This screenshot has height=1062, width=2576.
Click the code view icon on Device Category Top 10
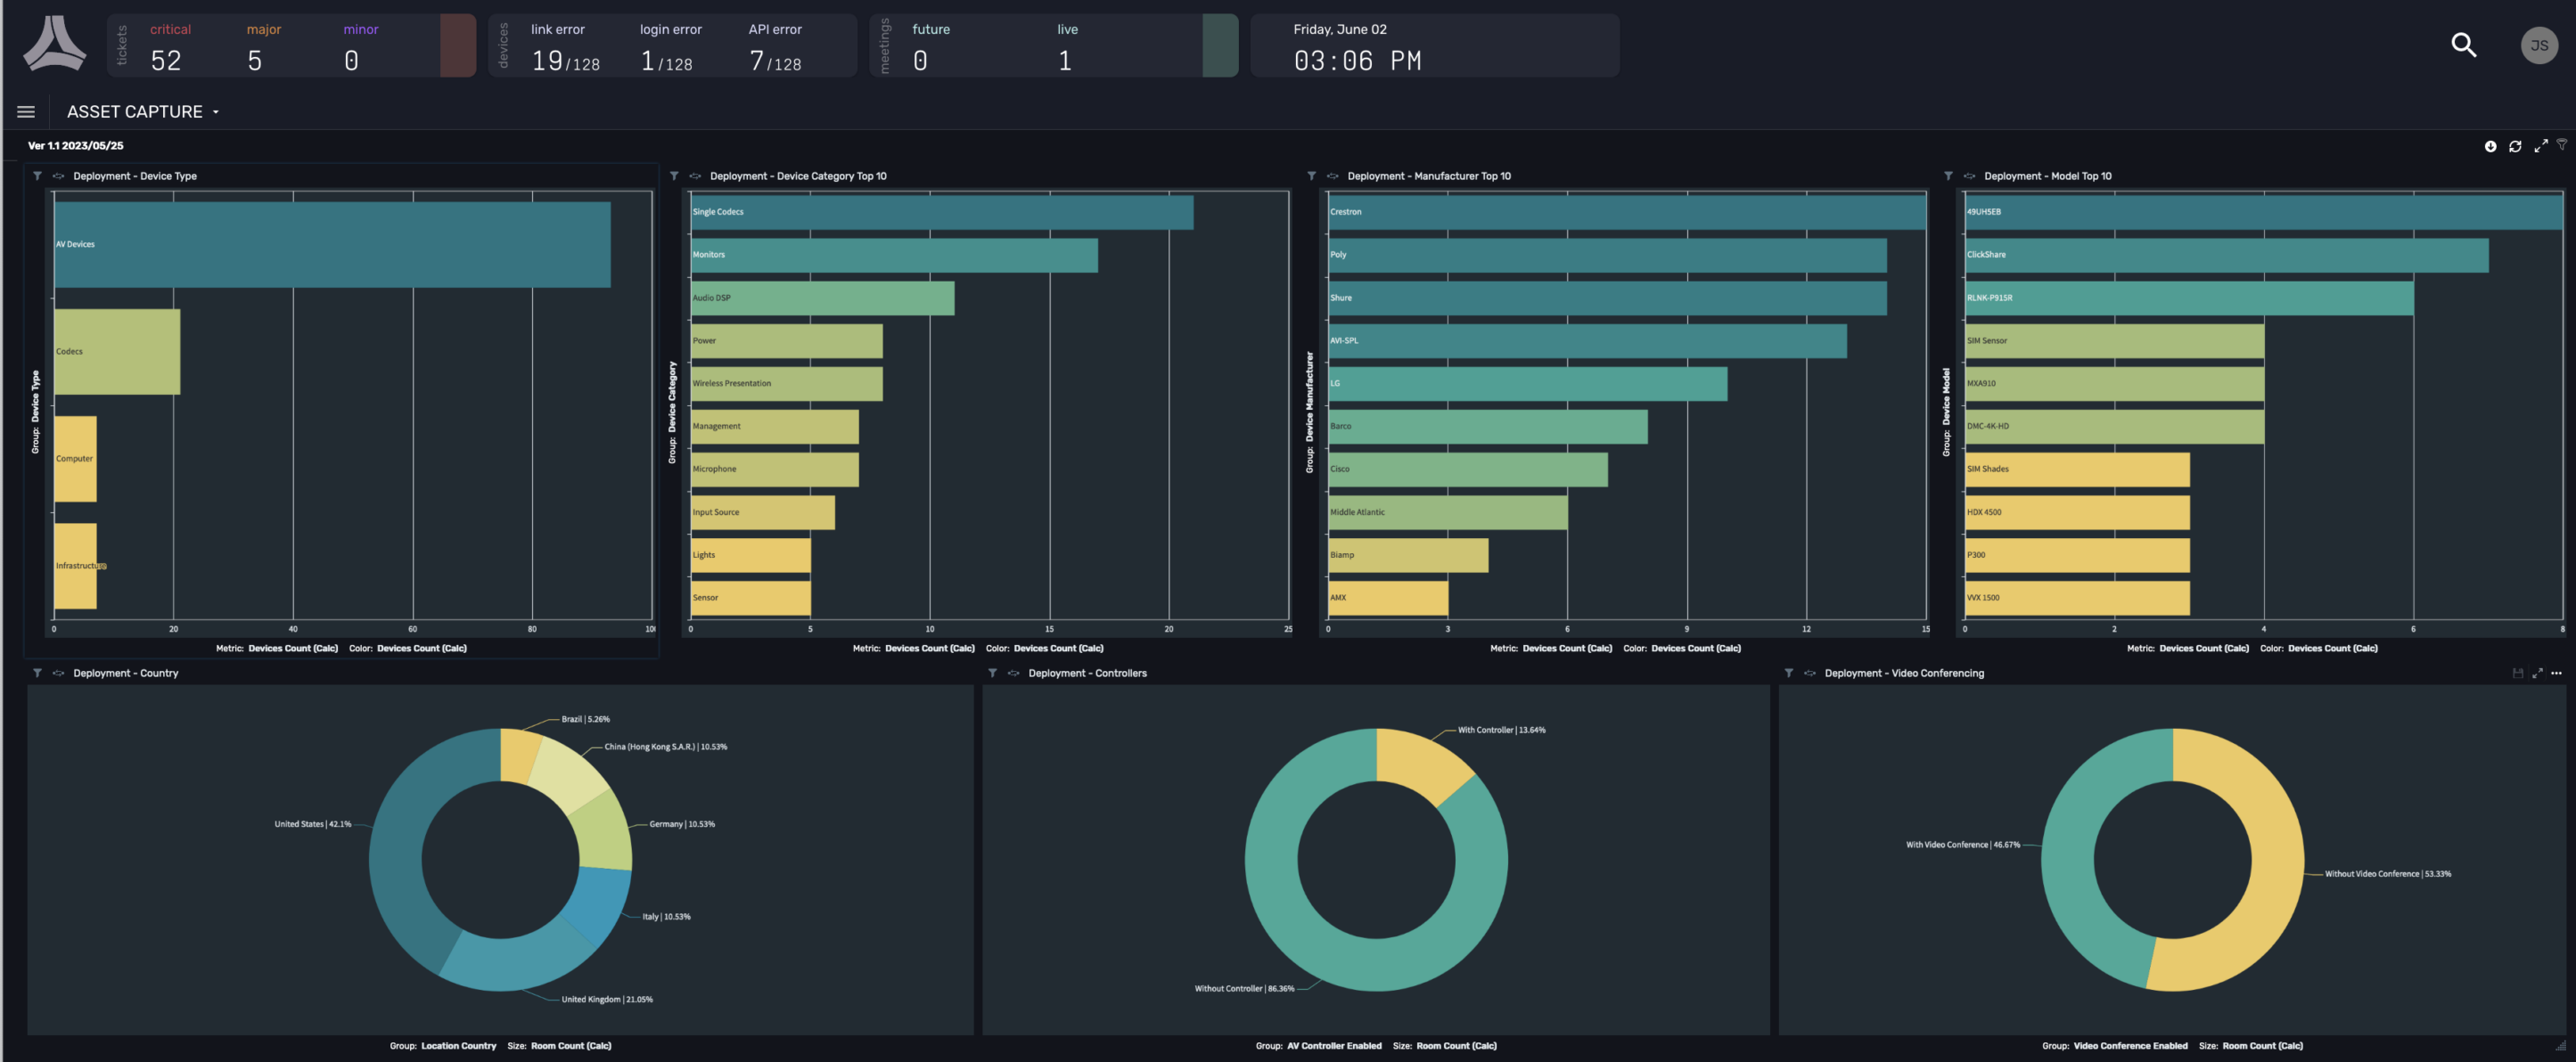695,175
